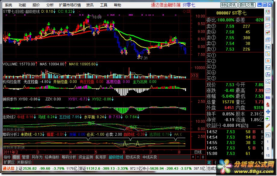This screenshot has width=277, height=176.
Task: Click the tree structure icon in sidebar
Action: 268,54
